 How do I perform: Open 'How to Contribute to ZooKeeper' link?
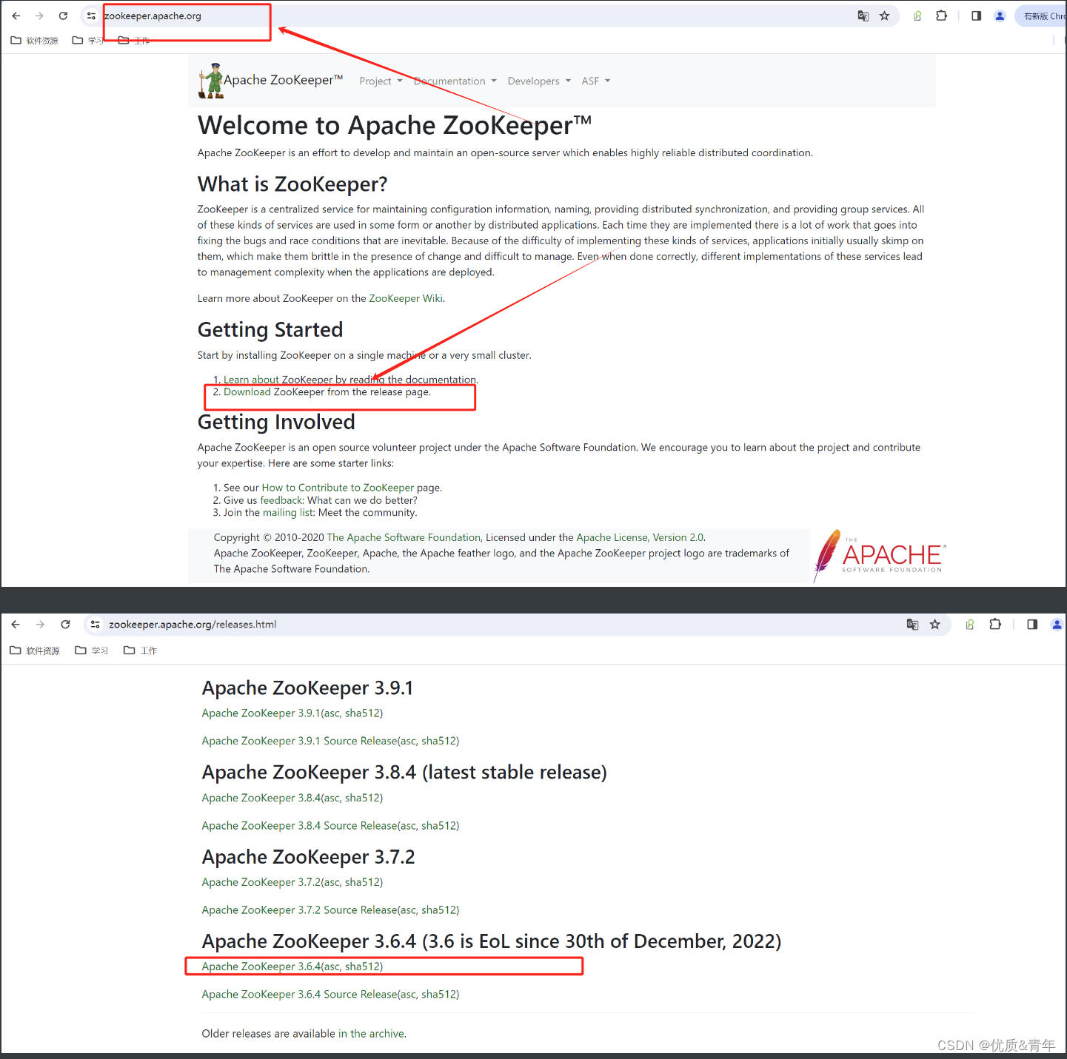pos(338,488)
